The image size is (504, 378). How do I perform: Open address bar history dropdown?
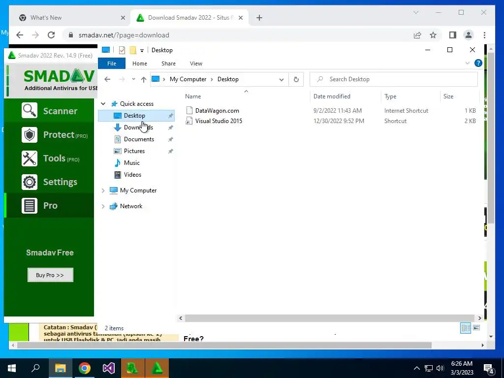click(281, 80)
